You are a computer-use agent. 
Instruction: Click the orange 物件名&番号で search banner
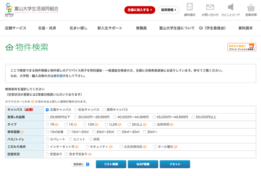242,47
